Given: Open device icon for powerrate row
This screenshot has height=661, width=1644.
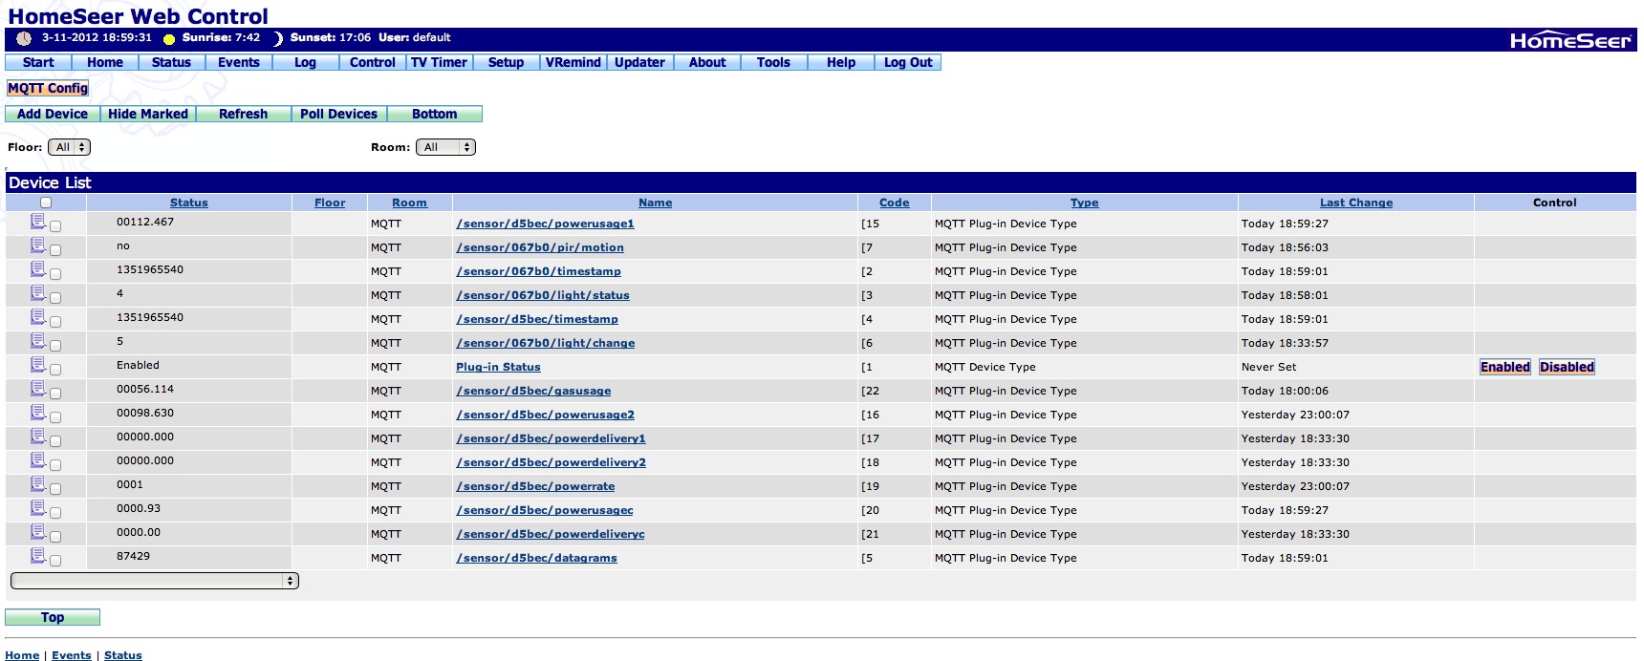Looking at the screenshot, I should 38,484.
